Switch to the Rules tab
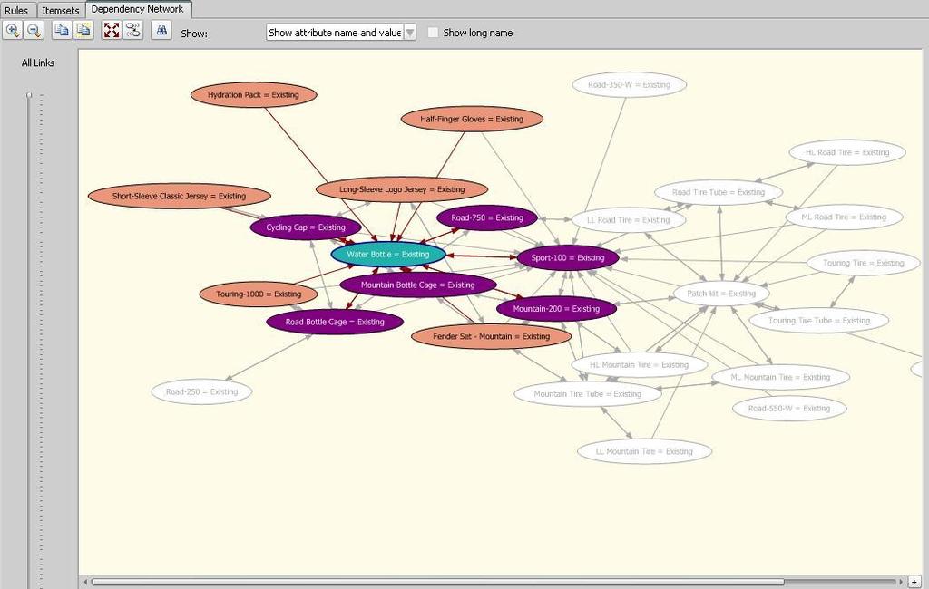The height and width of the screenshot is (589, 929). 16,10
